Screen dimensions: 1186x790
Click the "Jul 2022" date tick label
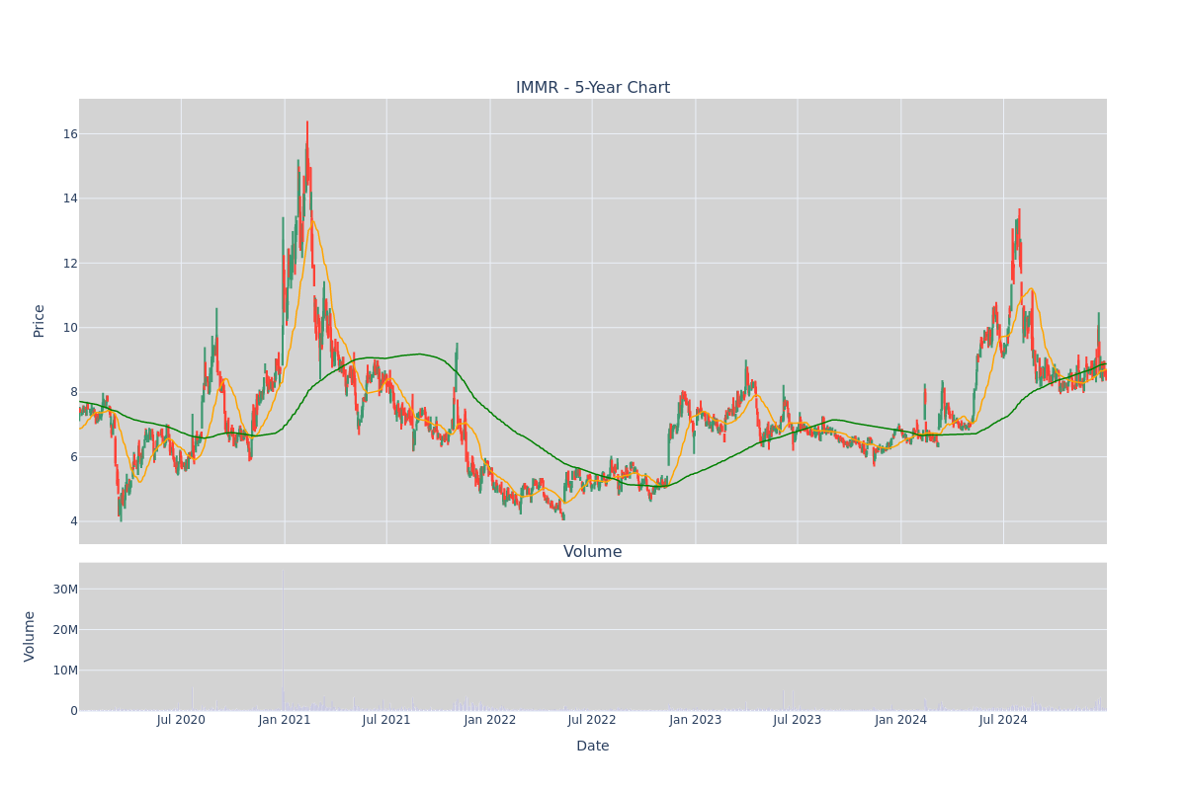tap(592, 720)
